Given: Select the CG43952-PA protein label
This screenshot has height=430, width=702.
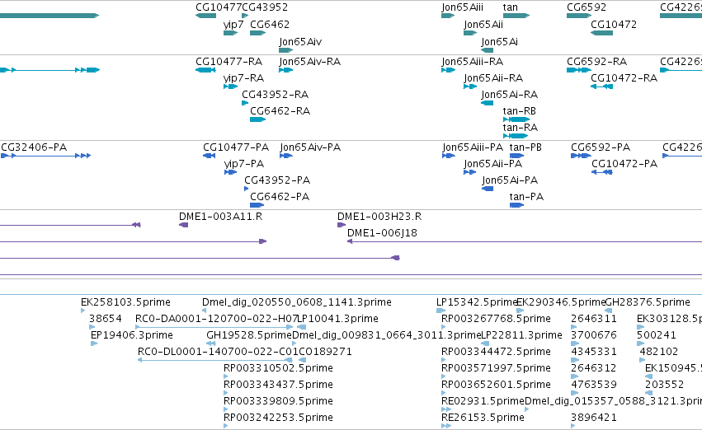Looking at the screenshot, I should coord(277,180).
